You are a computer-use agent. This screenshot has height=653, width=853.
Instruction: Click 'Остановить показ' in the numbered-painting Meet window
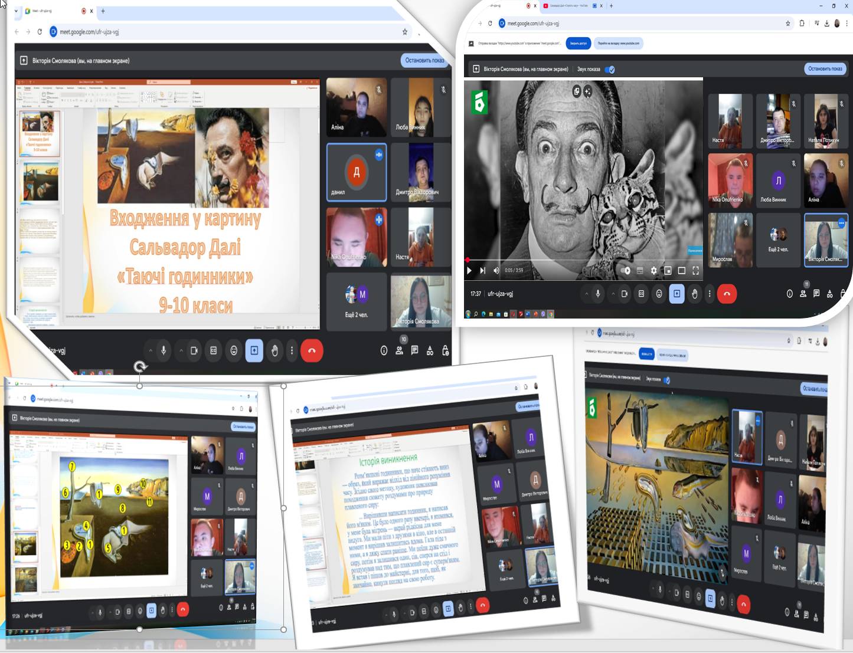[x=243, y=426]
